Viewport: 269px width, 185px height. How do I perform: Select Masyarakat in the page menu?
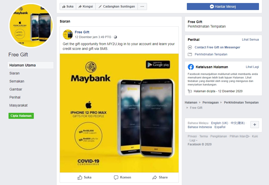[x=18, y=106]
